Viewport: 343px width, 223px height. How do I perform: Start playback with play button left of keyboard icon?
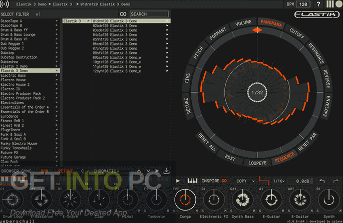[x=178, y=181]
